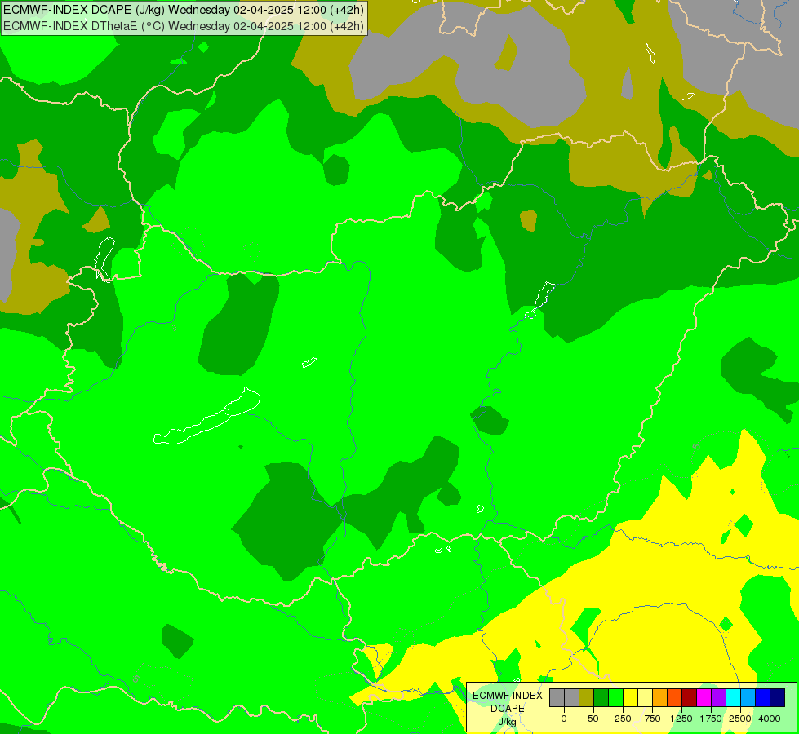Screen dimensions: 799x734
Task: Click the purple legend swatch
Action: point(719,698)
